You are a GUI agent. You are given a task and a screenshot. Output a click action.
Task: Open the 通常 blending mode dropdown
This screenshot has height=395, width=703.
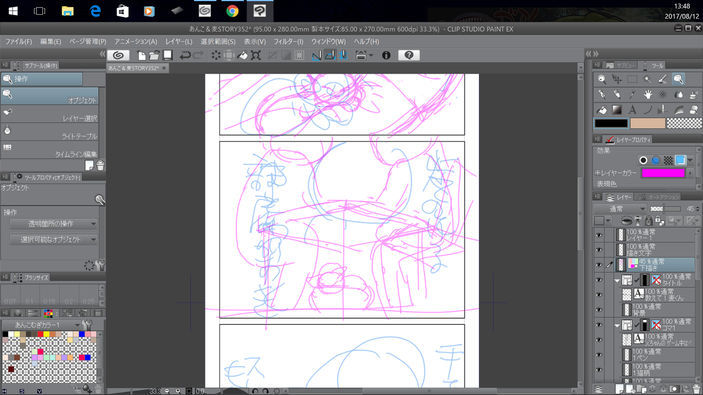click(620, 209)
